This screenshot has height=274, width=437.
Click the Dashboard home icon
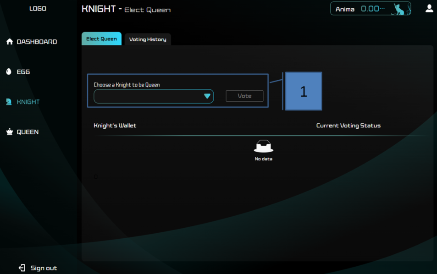(10, 42)
